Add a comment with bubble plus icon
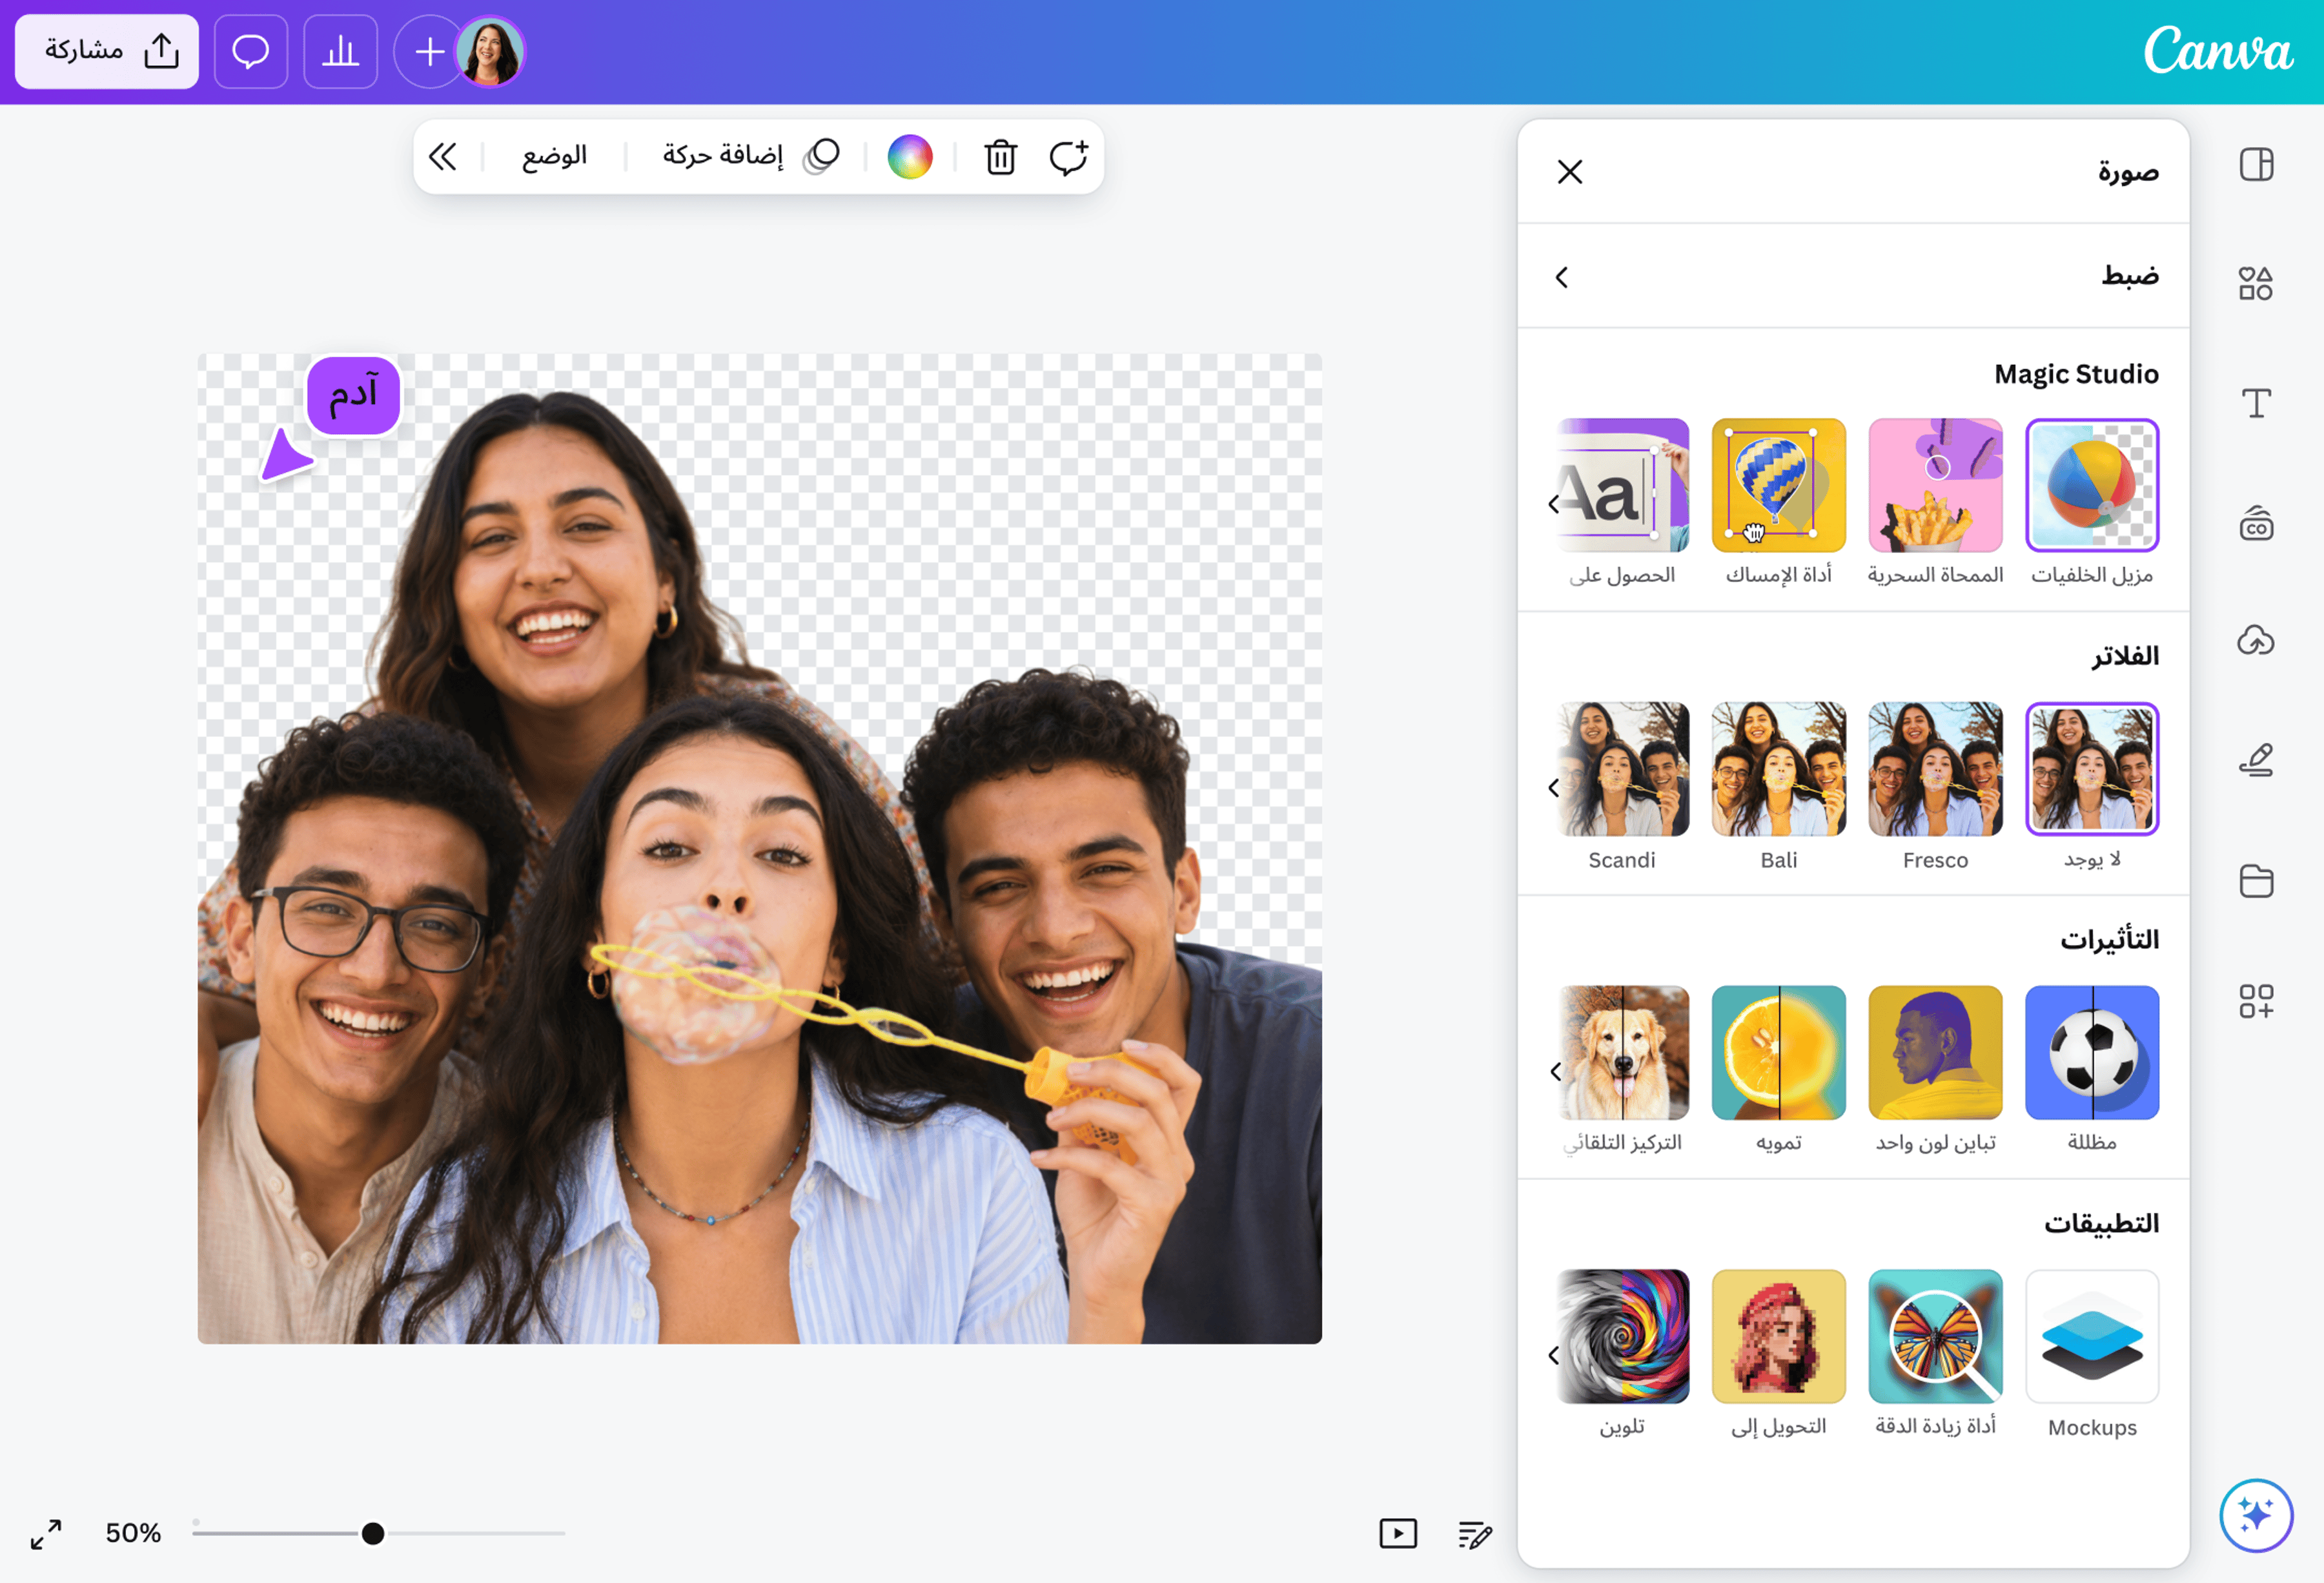This screenshot has width=2324, height=1583. 1068,156
